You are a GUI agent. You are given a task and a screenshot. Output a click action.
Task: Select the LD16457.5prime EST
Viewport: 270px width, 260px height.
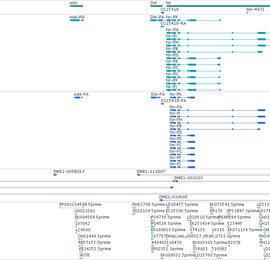pos(167,208)
